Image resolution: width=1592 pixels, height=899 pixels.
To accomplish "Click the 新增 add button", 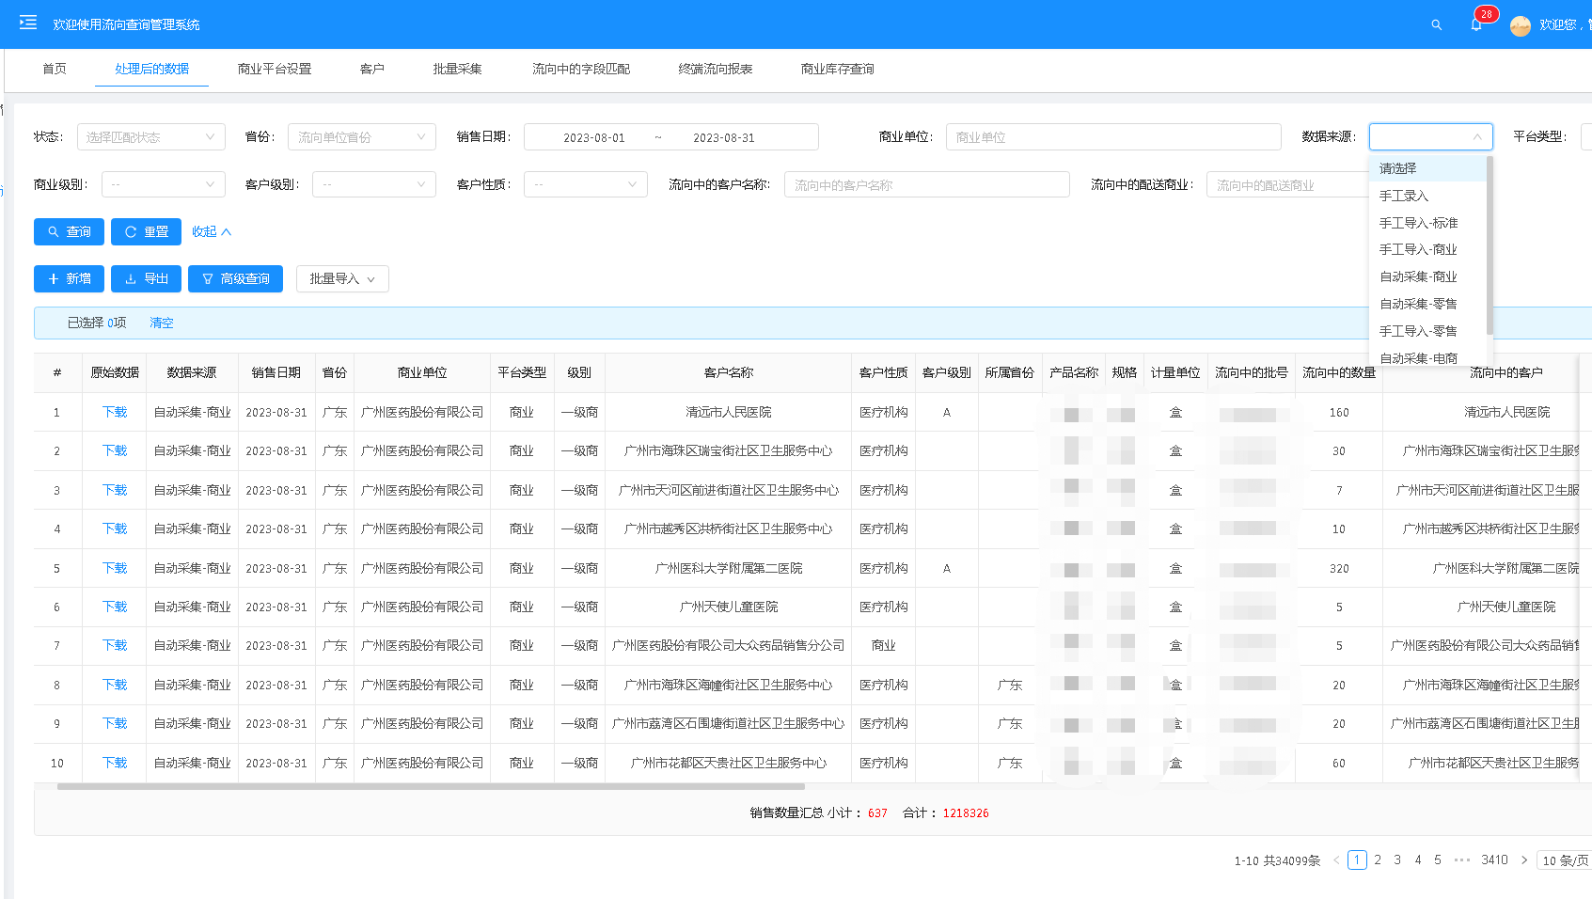I will click(69, 278).
